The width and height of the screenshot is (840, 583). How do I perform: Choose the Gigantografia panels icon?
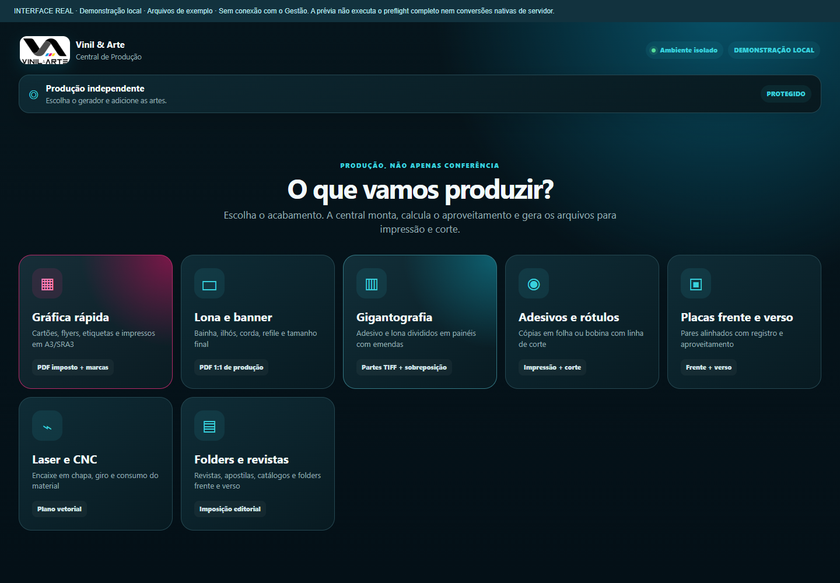point(372,284)
